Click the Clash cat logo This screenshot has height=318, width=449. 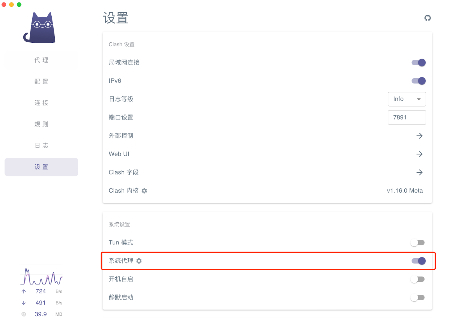pos(40,28)
